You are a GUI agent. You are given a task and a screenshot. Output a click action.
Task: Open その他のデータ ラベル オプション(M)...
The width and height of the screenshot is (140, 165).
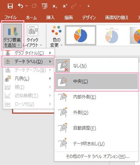tap(97, 157)
